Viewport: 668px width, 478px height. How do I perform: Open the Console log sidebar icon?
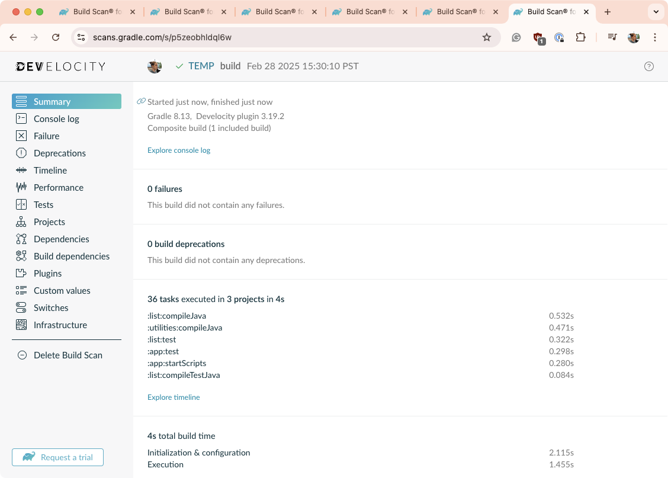click(21, 118)
